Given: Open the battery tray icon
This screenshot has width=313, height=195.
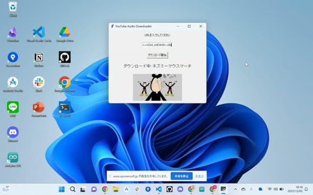Looking at the screenshot, I should (281, 189).
